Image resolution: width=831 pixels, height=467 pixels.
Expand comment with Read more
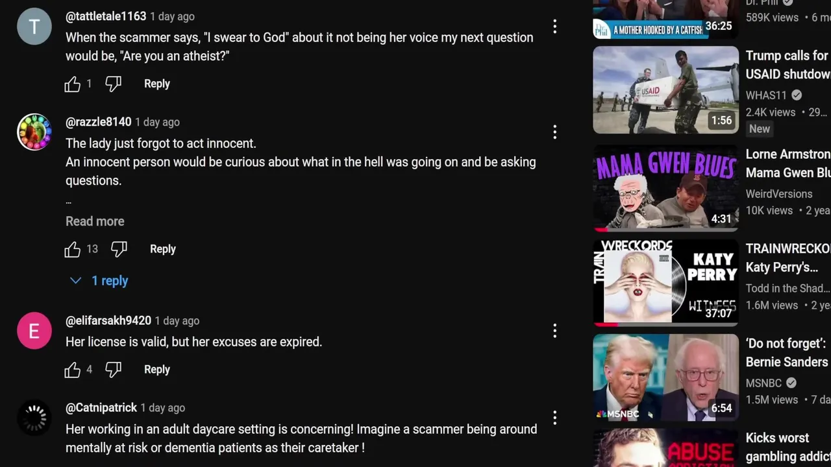[95, 221]
